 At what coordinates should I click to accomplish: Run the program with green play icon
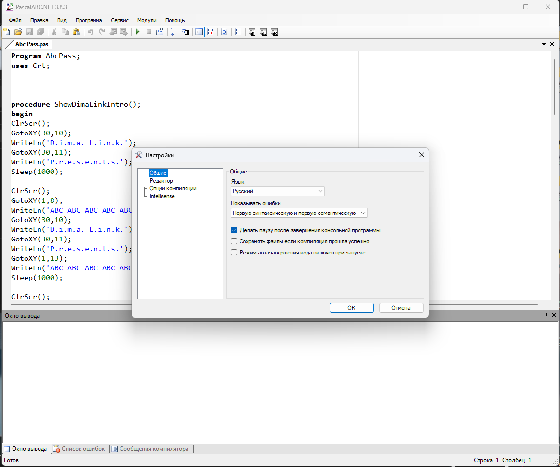tap(138, 32)
